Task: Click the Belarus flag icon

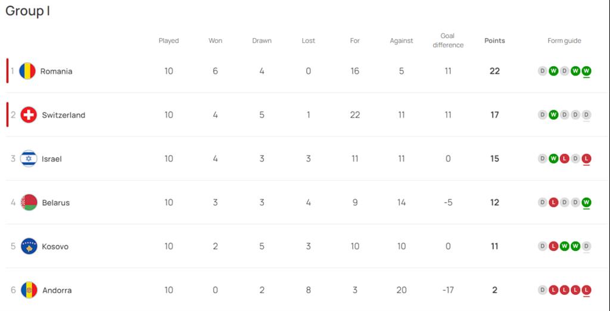Action: pos(29,203)
